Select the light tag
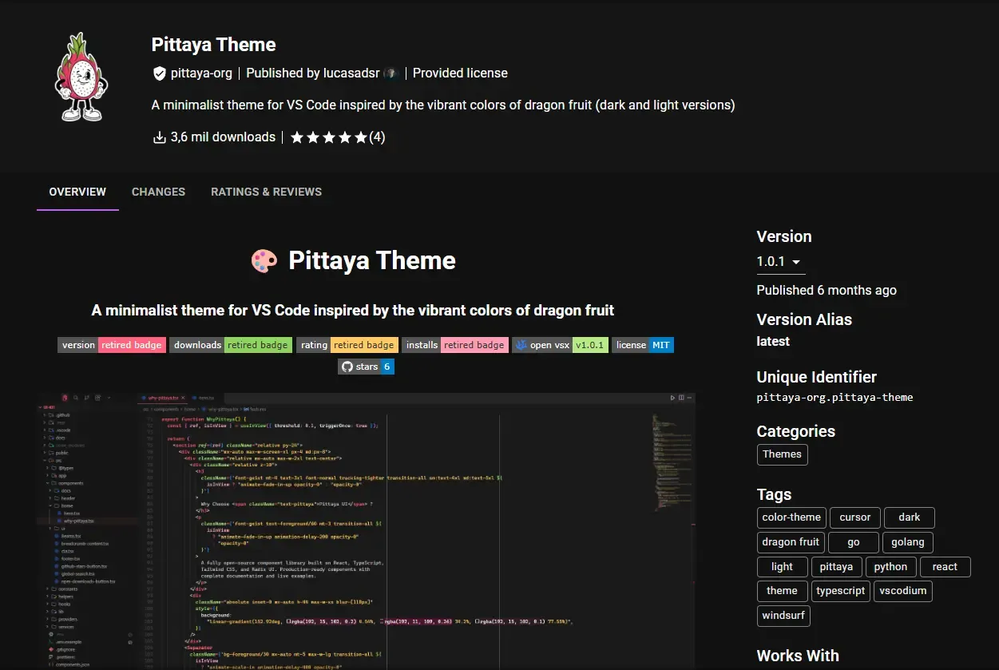Image resolution: width=999 pixels, height=670 pixels. tap(782, 567)
